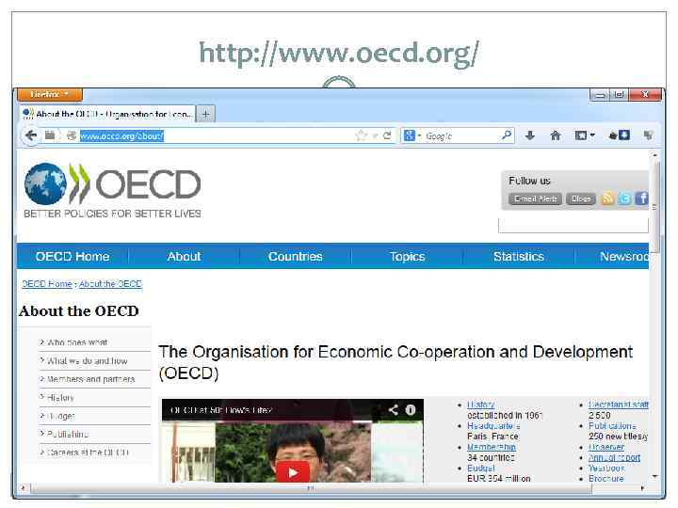This screenshot has height=508, width=678.
Task: Open a new tab with the plus button
Action: 206,114
